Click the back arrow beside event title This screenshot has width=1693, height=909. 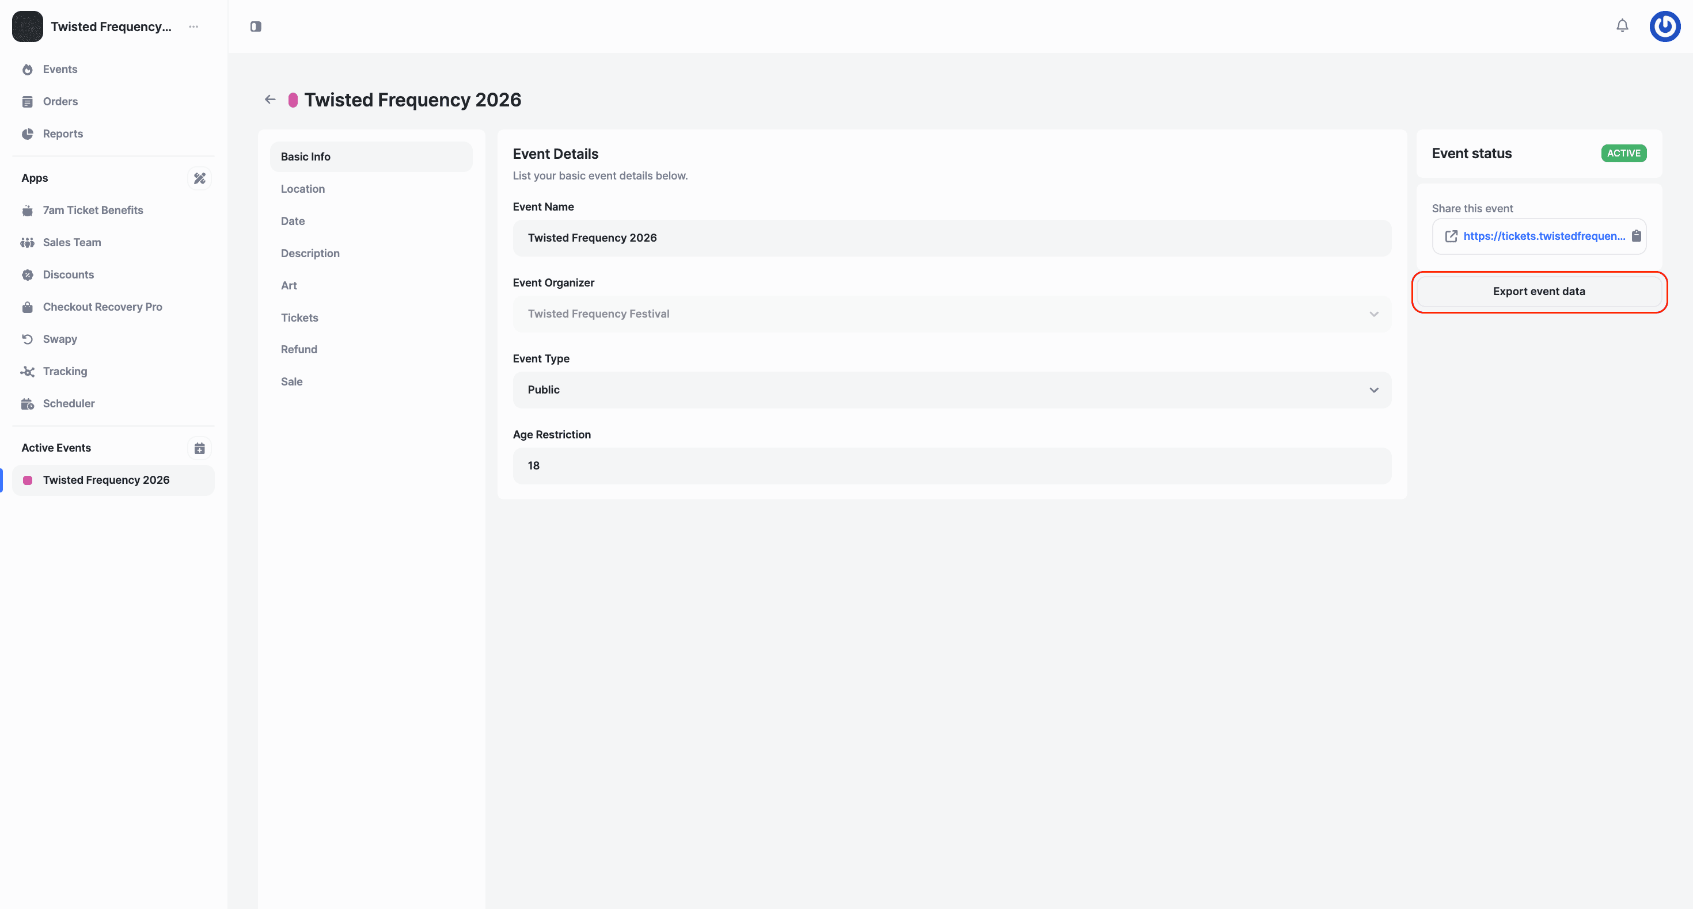(270, 100)
